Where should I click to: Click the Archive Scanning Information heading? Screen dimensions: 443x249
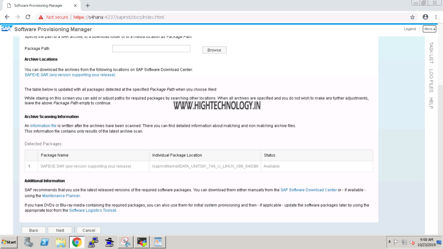(52, 117)
